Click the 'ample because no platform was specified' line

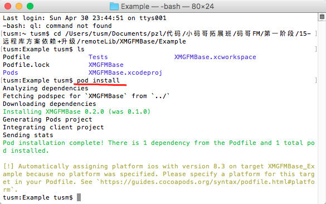(159, 174)
